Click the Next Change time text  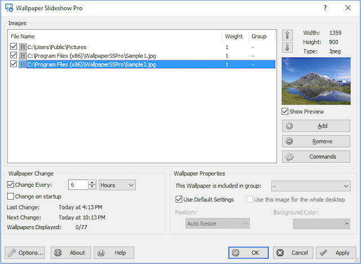pyautogui.click(x=82, y=217)
